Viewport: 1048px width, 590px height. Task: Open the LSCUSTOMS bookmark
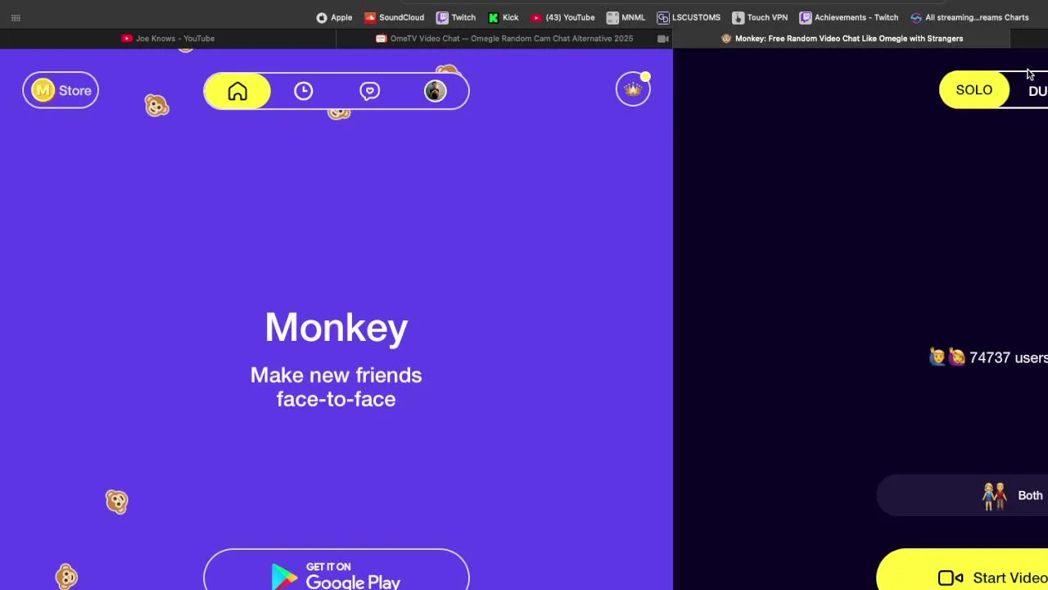pos(689,17)
